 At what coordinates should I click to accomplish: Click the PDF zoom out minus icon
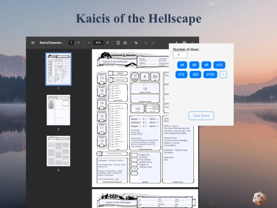pyautogui.click(x=89, y=43)
